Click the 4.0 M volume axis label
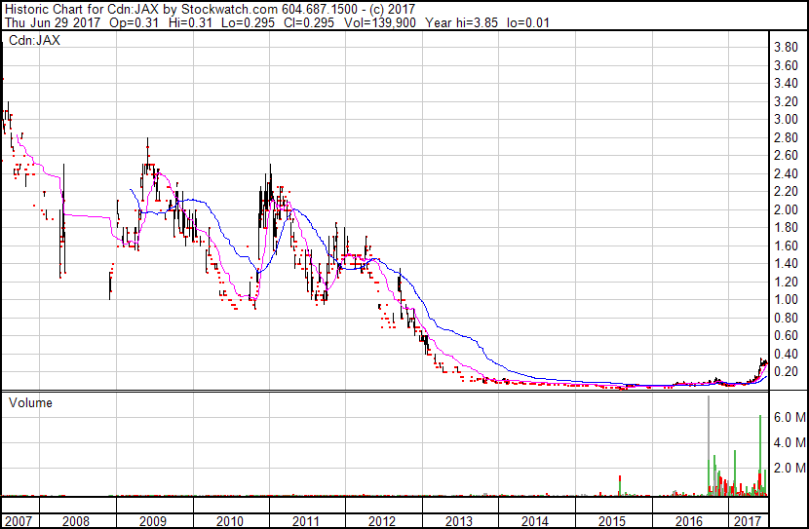The image size is (809, 529). pyautogui.click(x=788, y=443)
